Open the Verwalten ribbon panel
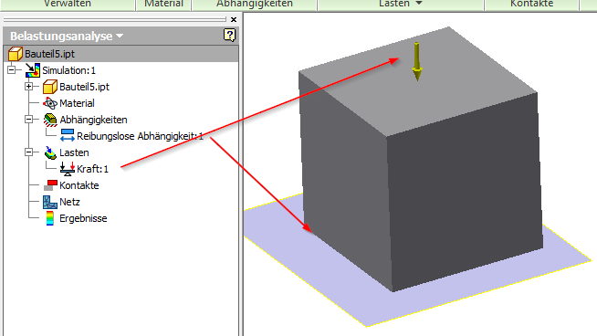This screenshot has height=336, width=597. tap(68, 4)
